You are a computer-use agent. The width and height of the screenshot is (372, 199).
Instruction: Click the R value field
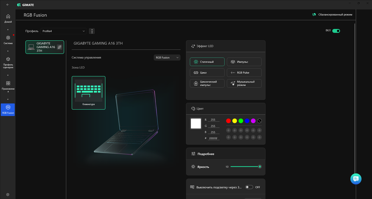(x=213, y=120)
